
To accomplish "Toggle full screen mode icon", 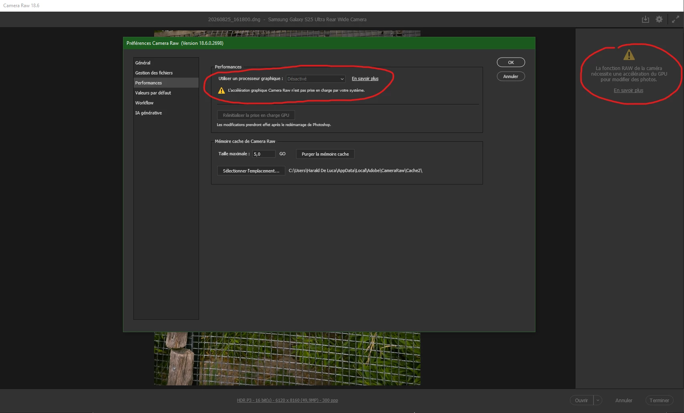I will [676, 19].
